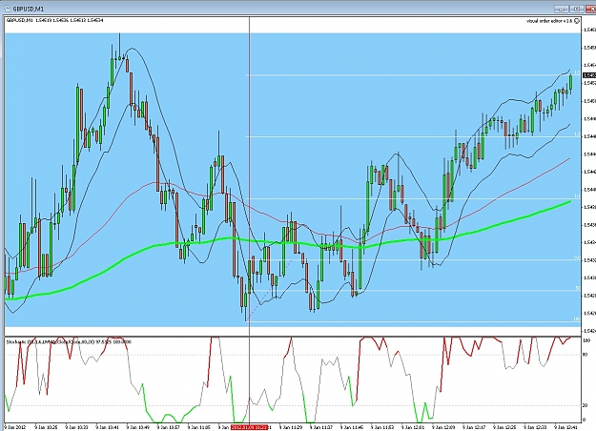Viewport: 596px width, 431px height.
Task: Click the red 2012.01.09 date marker on the time axis
Action: pos(249,427)
